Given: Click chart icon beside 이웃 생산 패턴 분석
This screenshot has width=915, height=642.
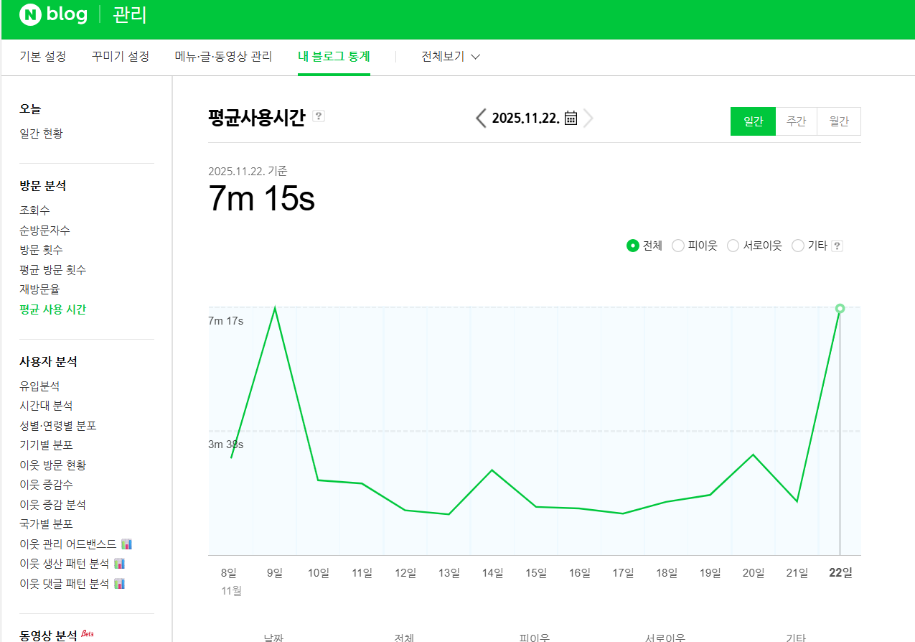Looking at the screenshot, I should point(120,564).
